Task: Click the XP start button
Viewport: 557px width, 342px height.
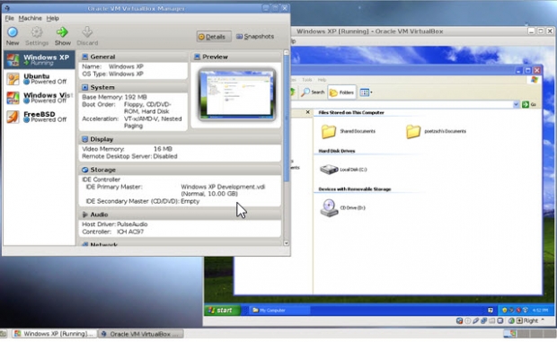Action: (223, 310)
